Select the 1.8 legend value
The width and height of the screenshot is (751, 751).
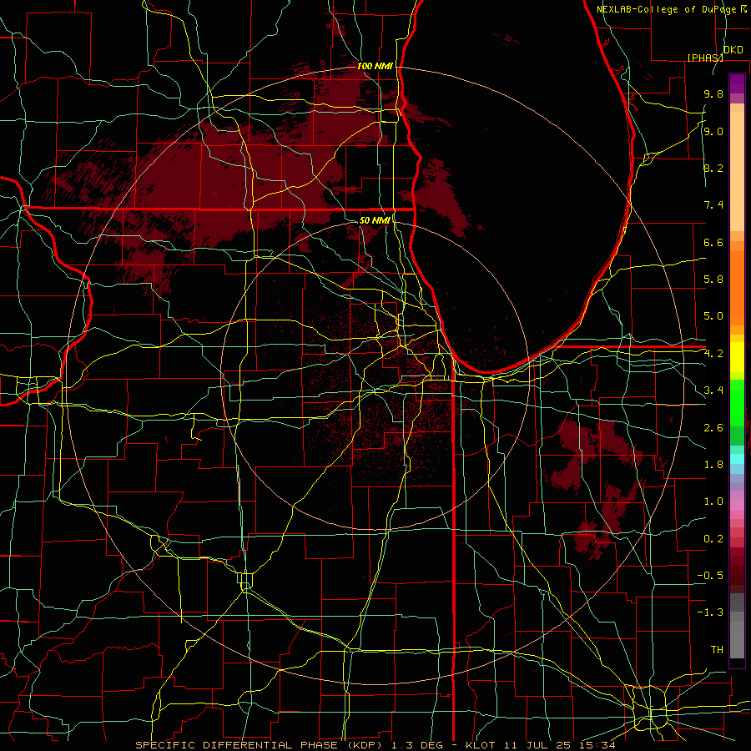(x=713, y=465)
